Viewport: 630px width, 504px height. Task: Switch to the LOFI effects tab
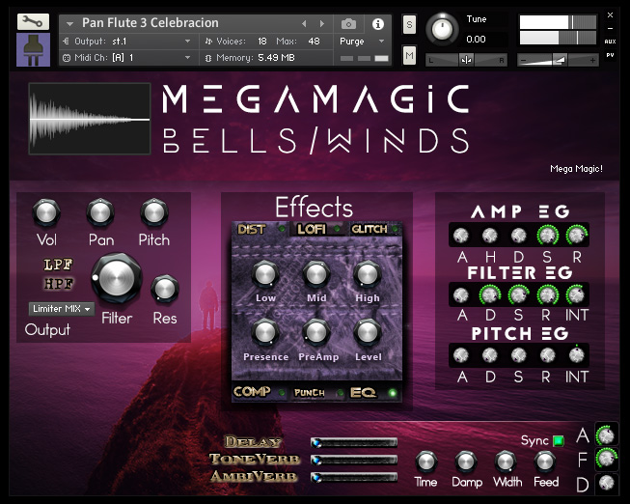(x=312, y=229)
